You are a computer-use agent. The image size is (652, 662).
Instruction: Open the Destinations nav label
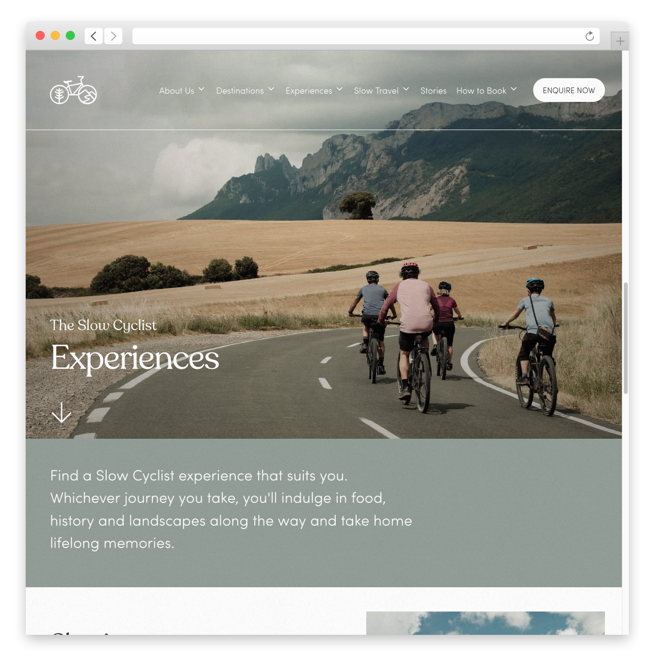click(x=240, y=91)
